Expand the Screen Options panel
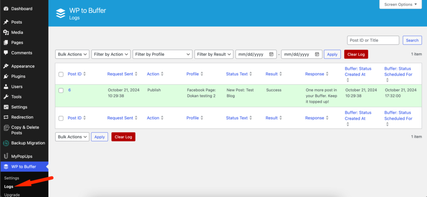The width and height of the screenshot is (427, 197). pyautogui.click(x=401, y=4)
